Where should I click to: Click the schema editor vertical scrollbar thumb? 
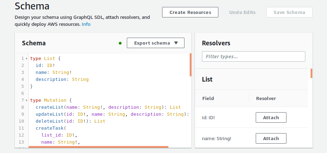(191, 65)
